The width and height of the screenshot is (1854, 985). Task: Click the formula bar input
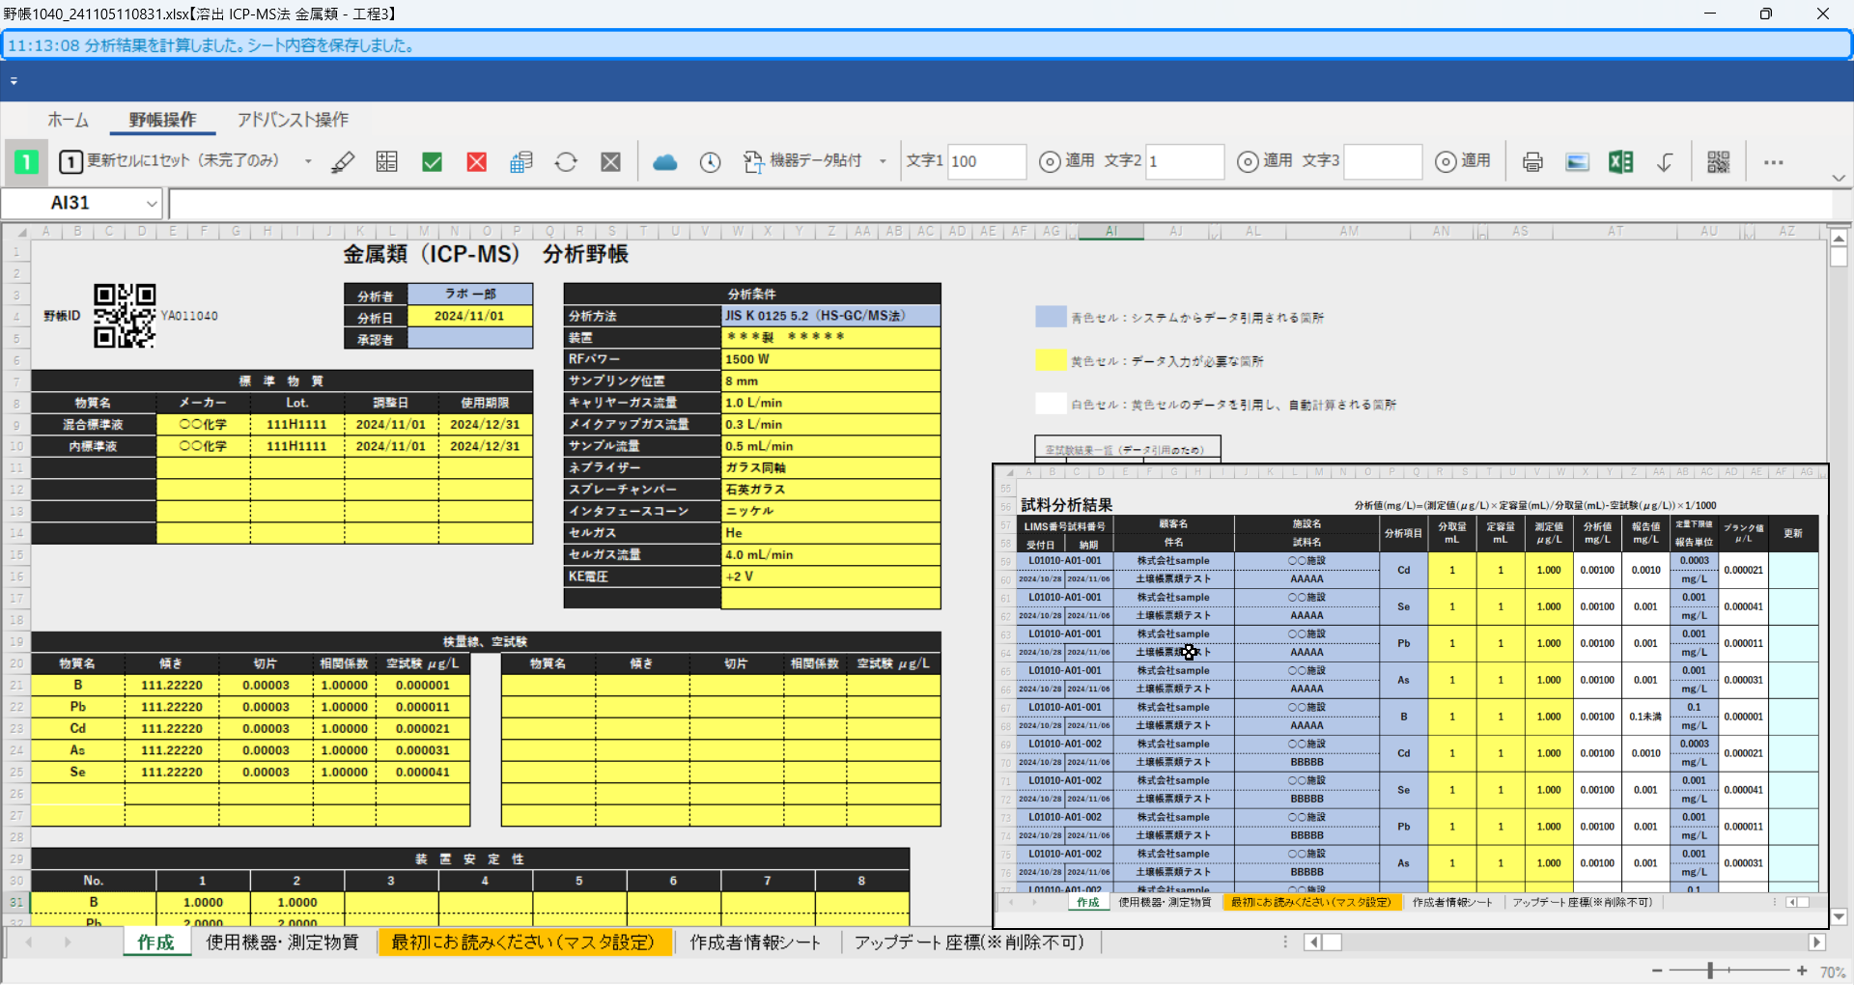pyautogui.click(x=1000, y=204)
